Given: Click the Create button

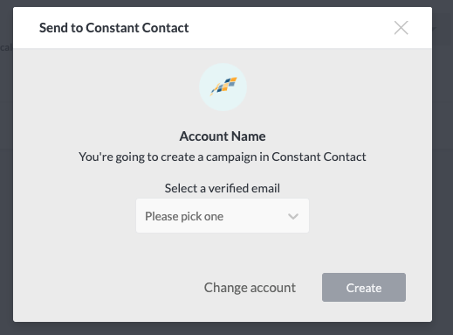Looking at the screenshot, I should tap(364, 288).
